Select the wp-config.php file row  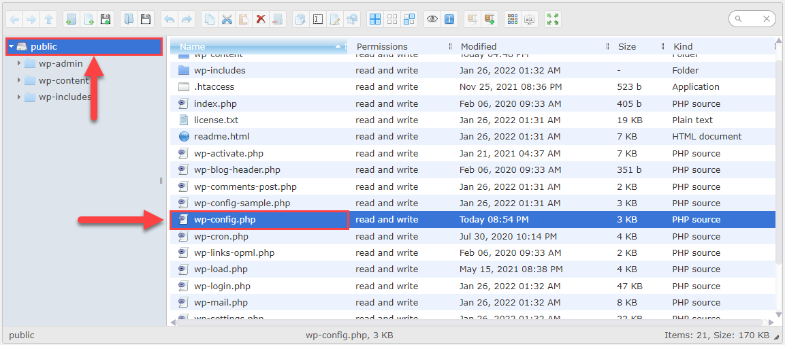coord(472,219)
